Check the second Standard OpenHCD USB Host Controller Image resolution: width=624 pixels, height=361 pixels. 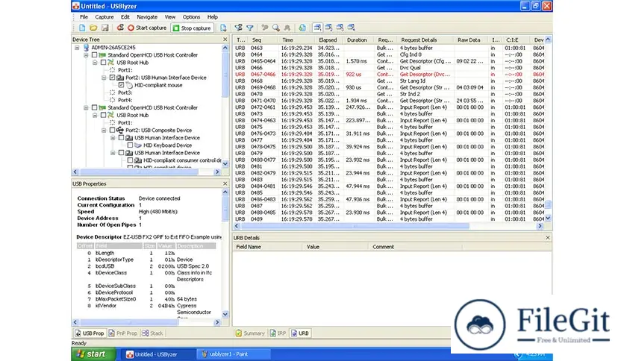(x=94, y=107)
